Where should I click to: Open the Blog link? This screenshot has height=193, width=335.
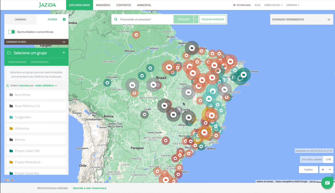coord(257,5)
